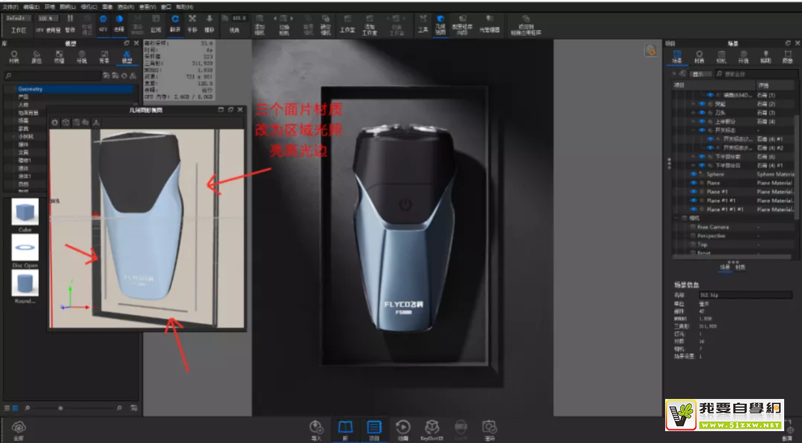Hide Plane #1 via its eye icon
Viewport: 802px width, 443px height.
[693, 192]
